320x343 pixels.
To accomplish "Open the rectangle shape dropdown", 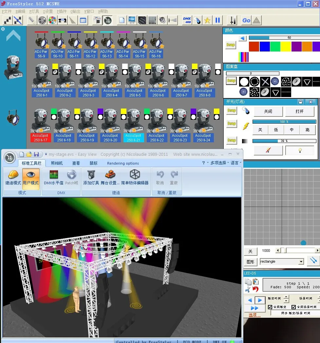I will 301,261.
